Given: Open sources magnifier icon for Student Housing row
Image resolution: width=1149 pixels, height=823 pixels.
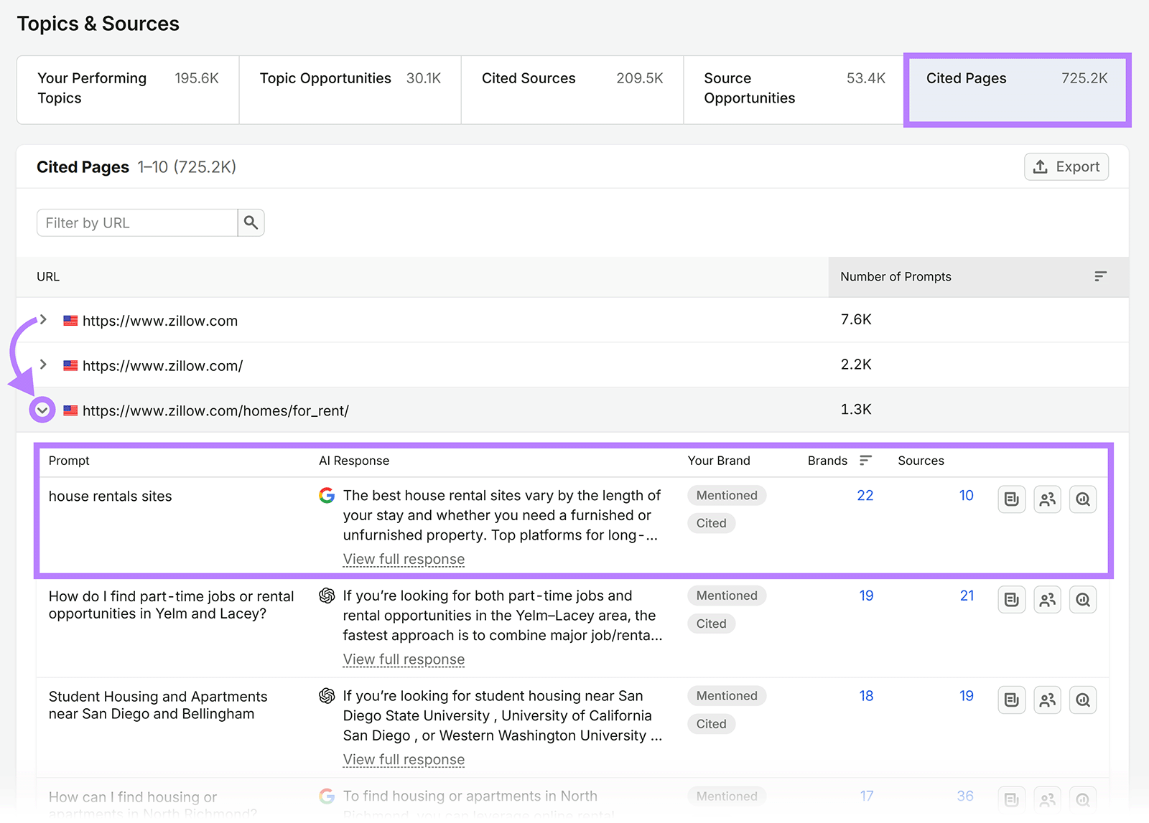Looking at the screenshot, I should [1083, 700].
